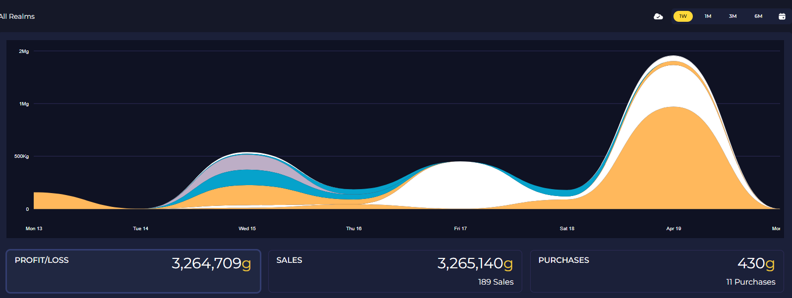Click the Thu 16 axis label
The width and height of the screenshot is (792, 298).
click(354, 229)
